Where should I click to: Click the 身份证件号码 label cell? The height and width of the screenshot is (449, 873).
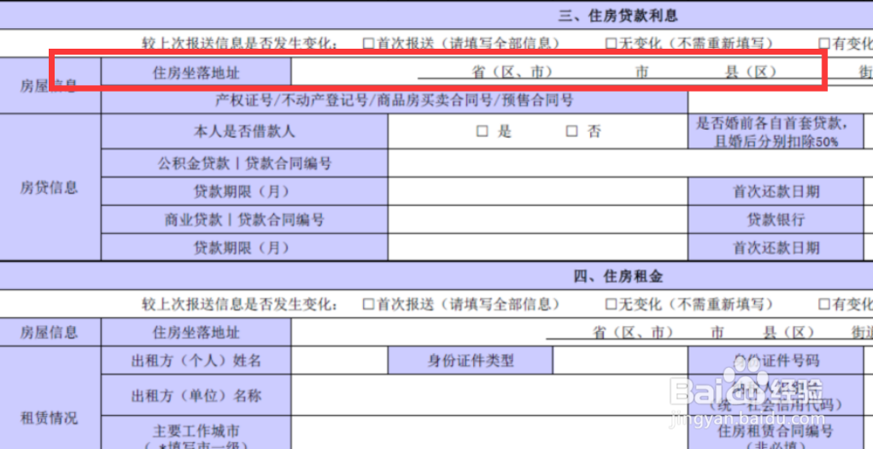[x=775, y=361]
